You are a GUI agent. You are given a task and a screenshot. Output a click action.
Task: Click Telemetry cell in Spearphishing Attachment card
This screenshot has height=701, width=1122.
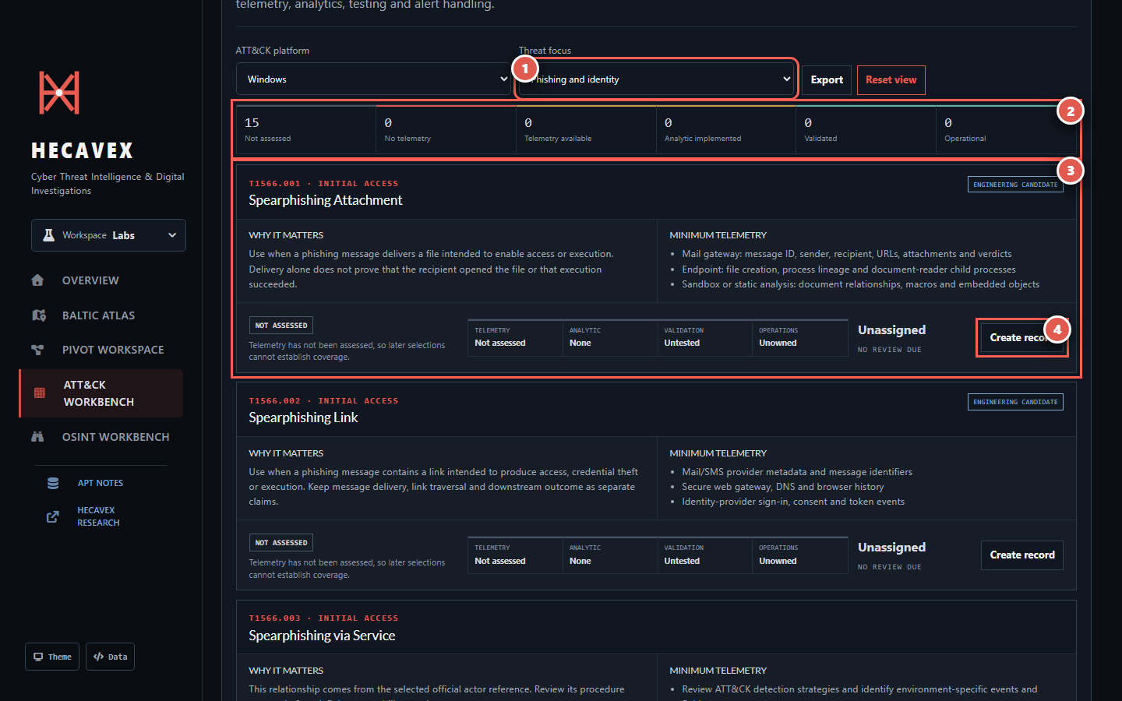(515, 337)
